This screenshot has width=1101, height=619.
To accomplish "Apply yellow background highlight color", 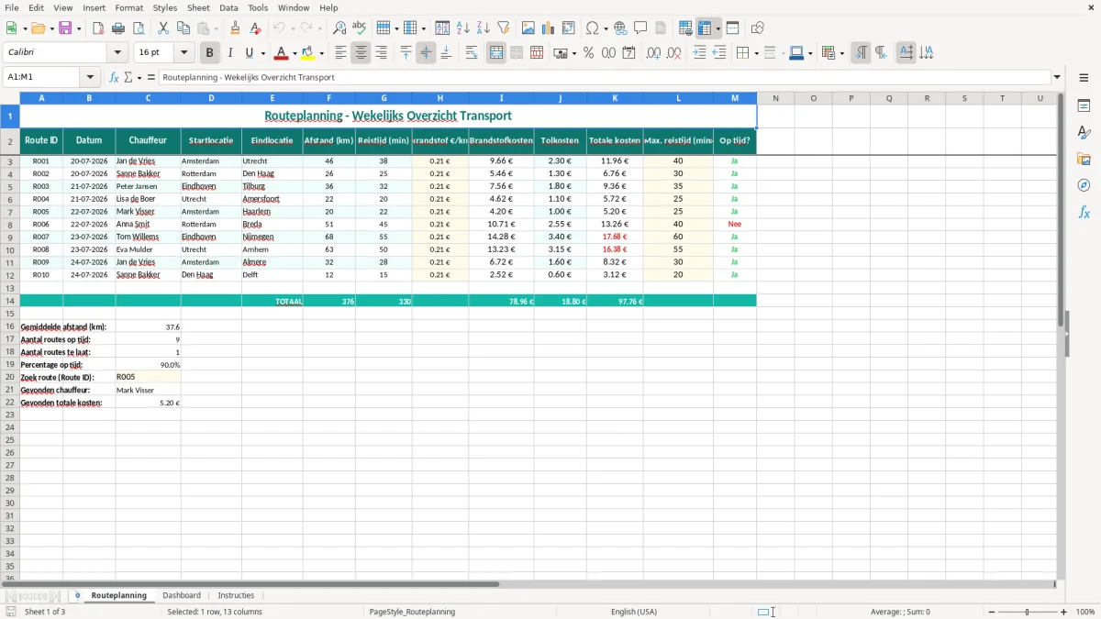I will (308, 53).
